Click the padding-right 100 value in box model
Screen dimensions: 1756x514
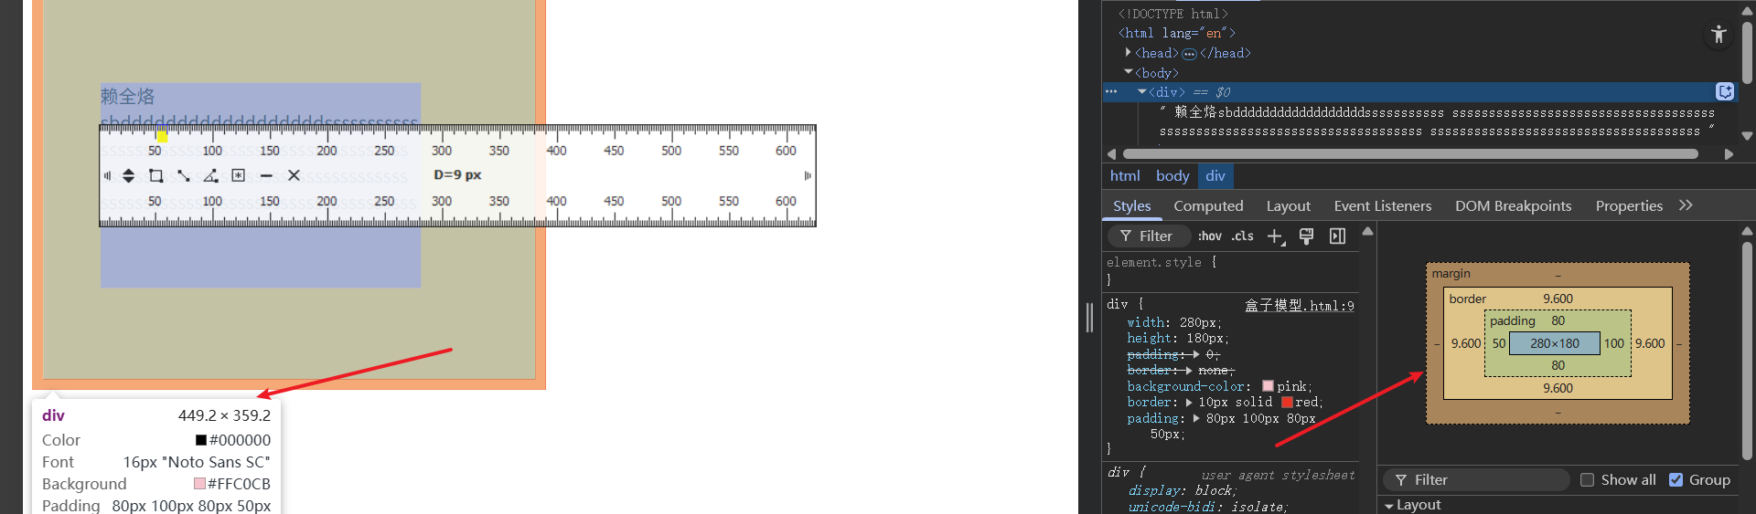pos(1614,344)
